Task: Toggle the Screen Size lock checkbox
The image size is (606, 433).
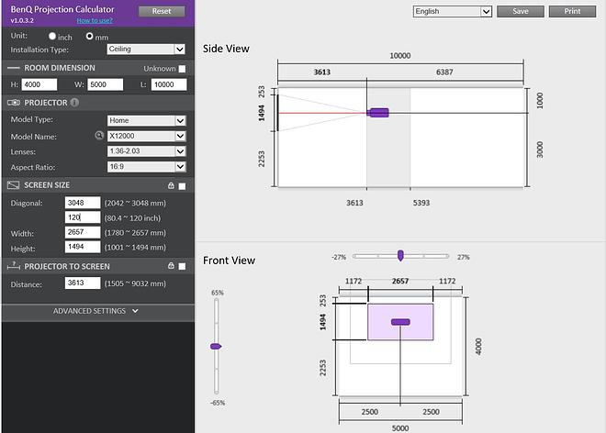Action: pos(182,186)
